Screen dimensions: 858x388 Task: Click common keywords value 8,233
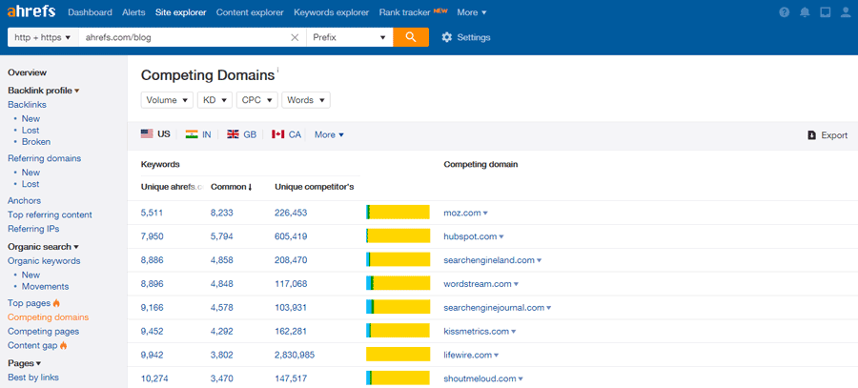(x=221, y=213)
